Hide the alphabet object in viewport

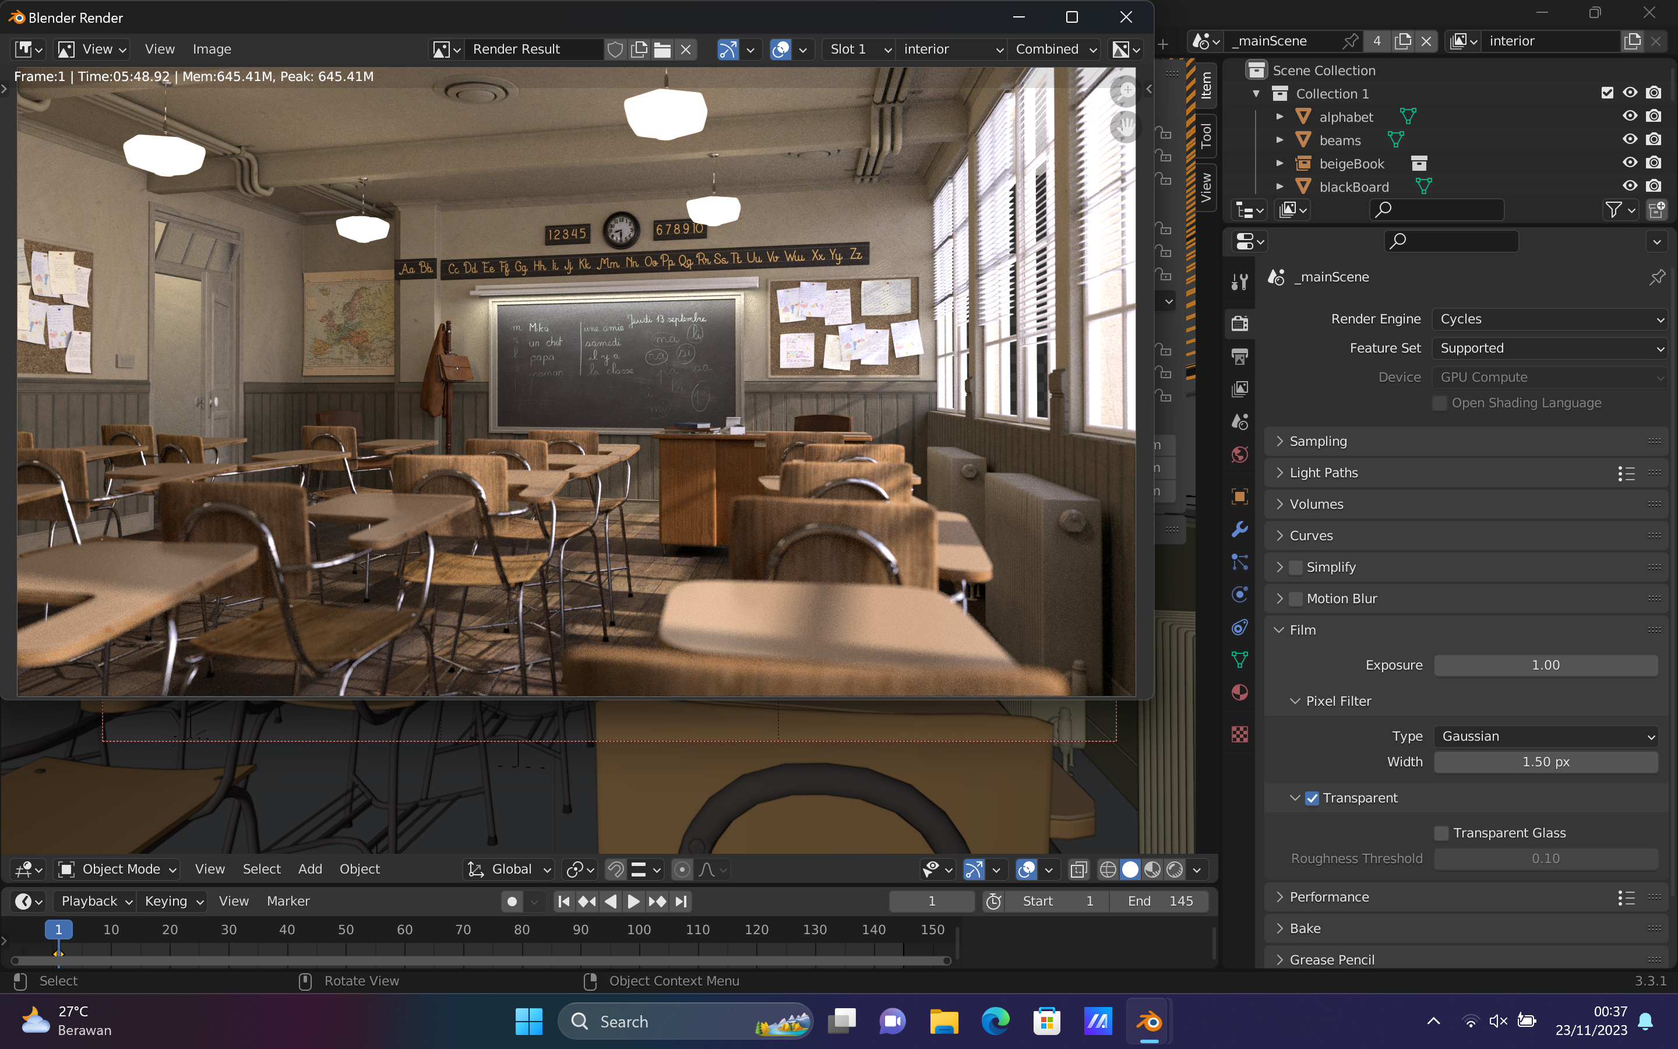(x=1630, y=116)
